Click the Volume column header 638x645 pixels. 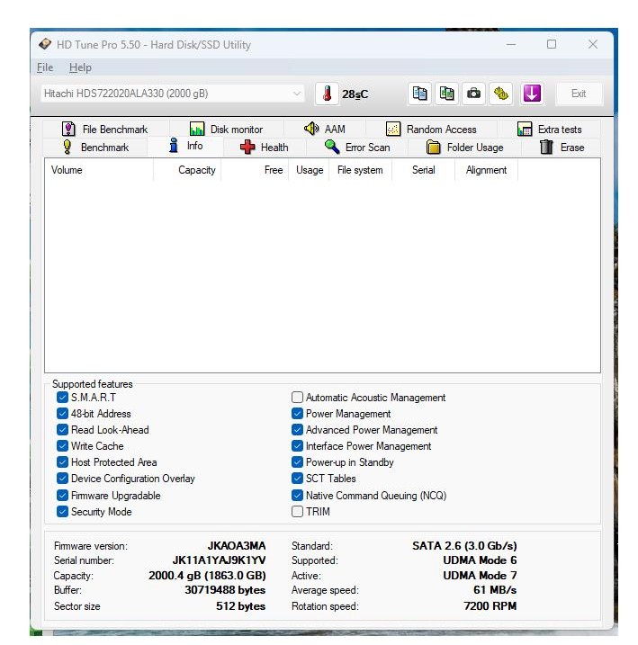(67, 170)
